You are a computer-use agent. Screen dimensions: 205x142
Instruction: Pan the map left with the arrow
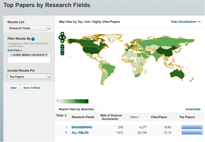pos(60,37)
